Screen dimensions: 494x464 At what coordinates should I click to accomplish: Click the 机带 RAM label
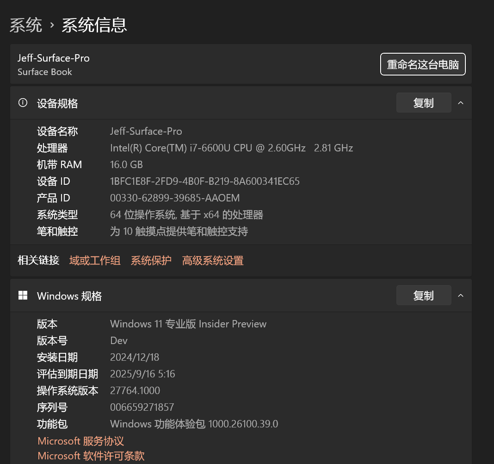pos(59,165)
